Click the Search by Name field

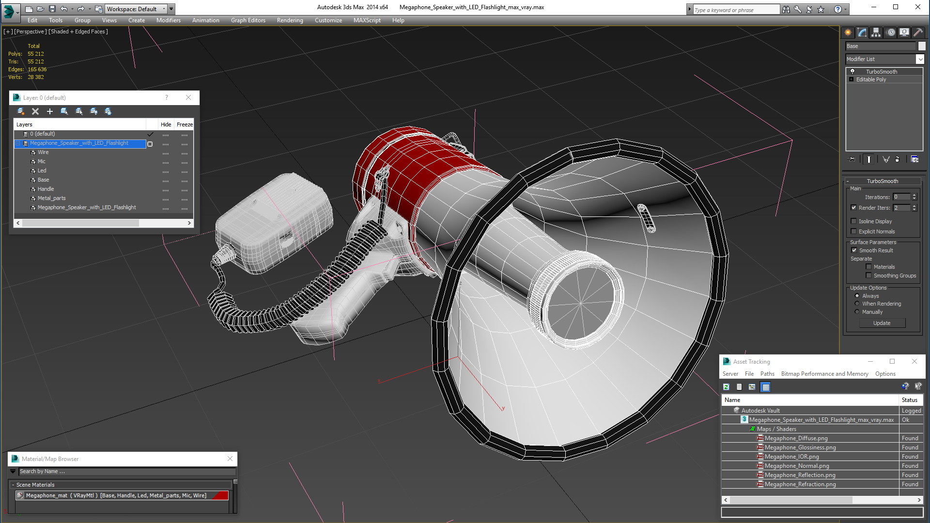(126, 471)
